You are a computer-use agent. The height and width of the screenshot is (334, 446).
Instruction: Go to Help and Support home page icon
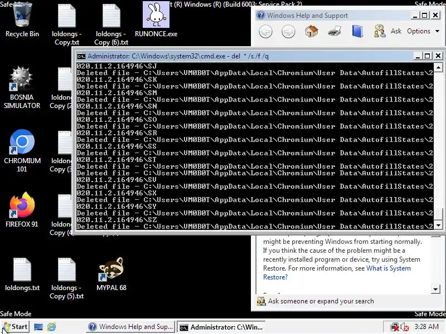311,31
